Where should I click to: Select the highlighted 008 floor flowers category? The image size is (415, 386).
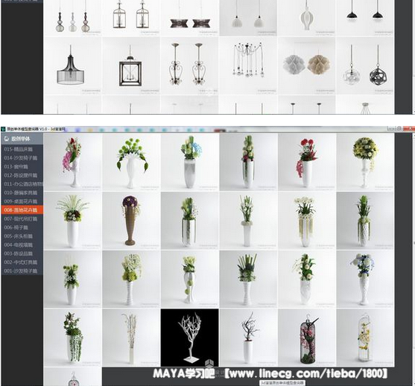tap(22, 210)
